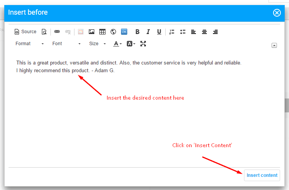
Task: Click the Unlink icon
Action: (68, 32)
